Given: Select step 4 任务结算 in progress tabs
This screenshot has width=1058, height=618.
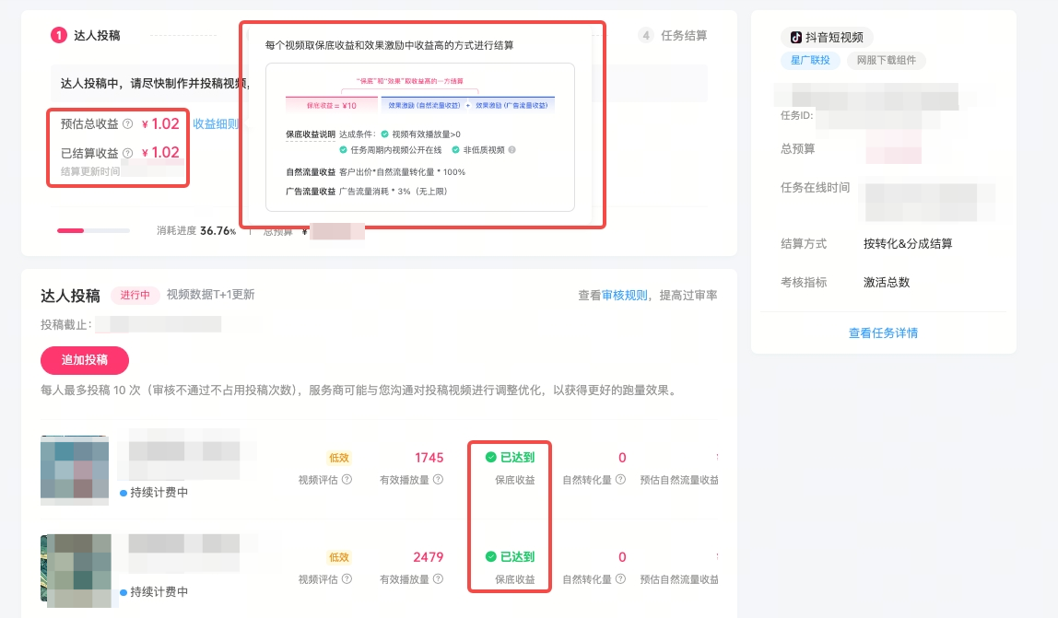Looking at the screenshot, I should point(674,36).
